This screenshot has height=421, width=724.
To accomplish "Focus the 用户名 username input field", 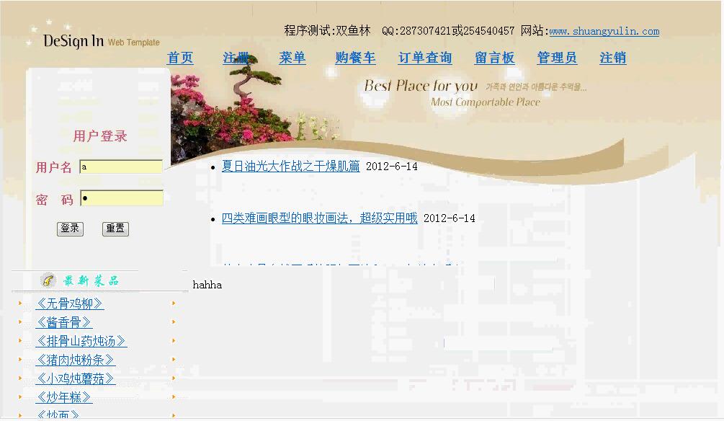I will (x=122, y=167).
